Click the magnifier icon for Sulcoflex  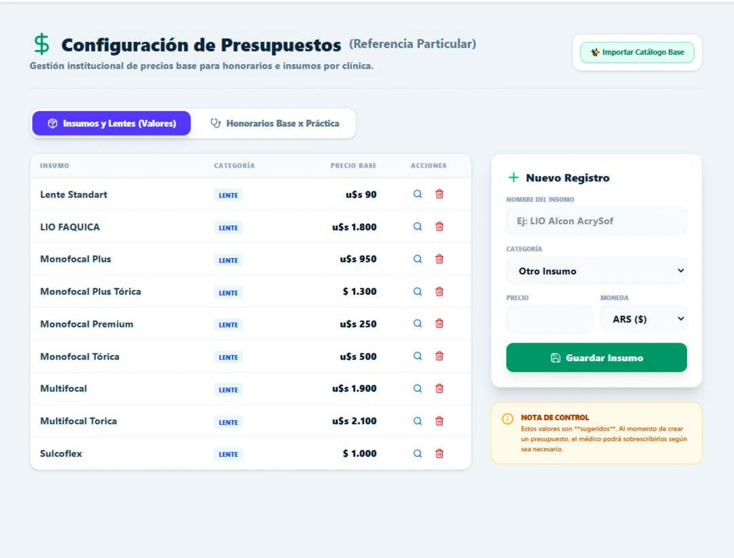[x=417, y=454]
